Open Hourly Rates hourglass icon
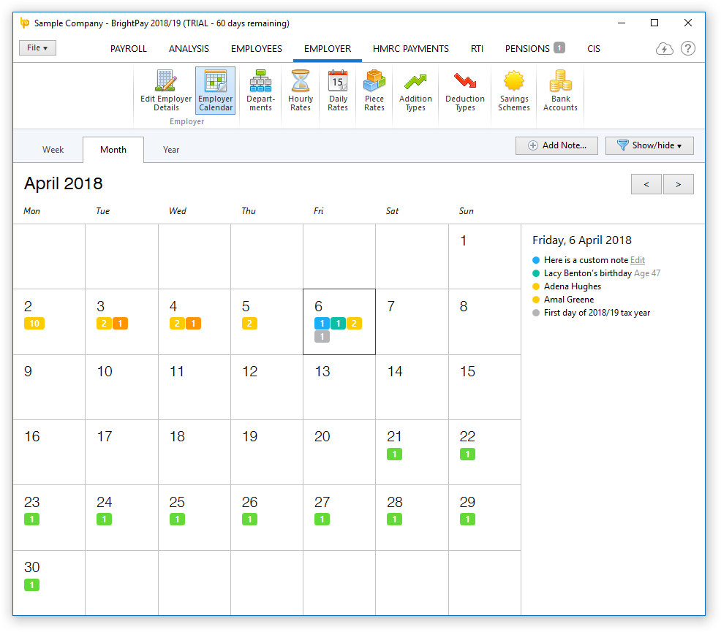 pos(301,91)
